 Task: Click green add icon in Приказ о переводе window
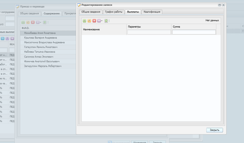23,22
